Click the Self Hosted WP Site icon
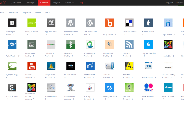184x123 pixels. (x=90, y=23)
